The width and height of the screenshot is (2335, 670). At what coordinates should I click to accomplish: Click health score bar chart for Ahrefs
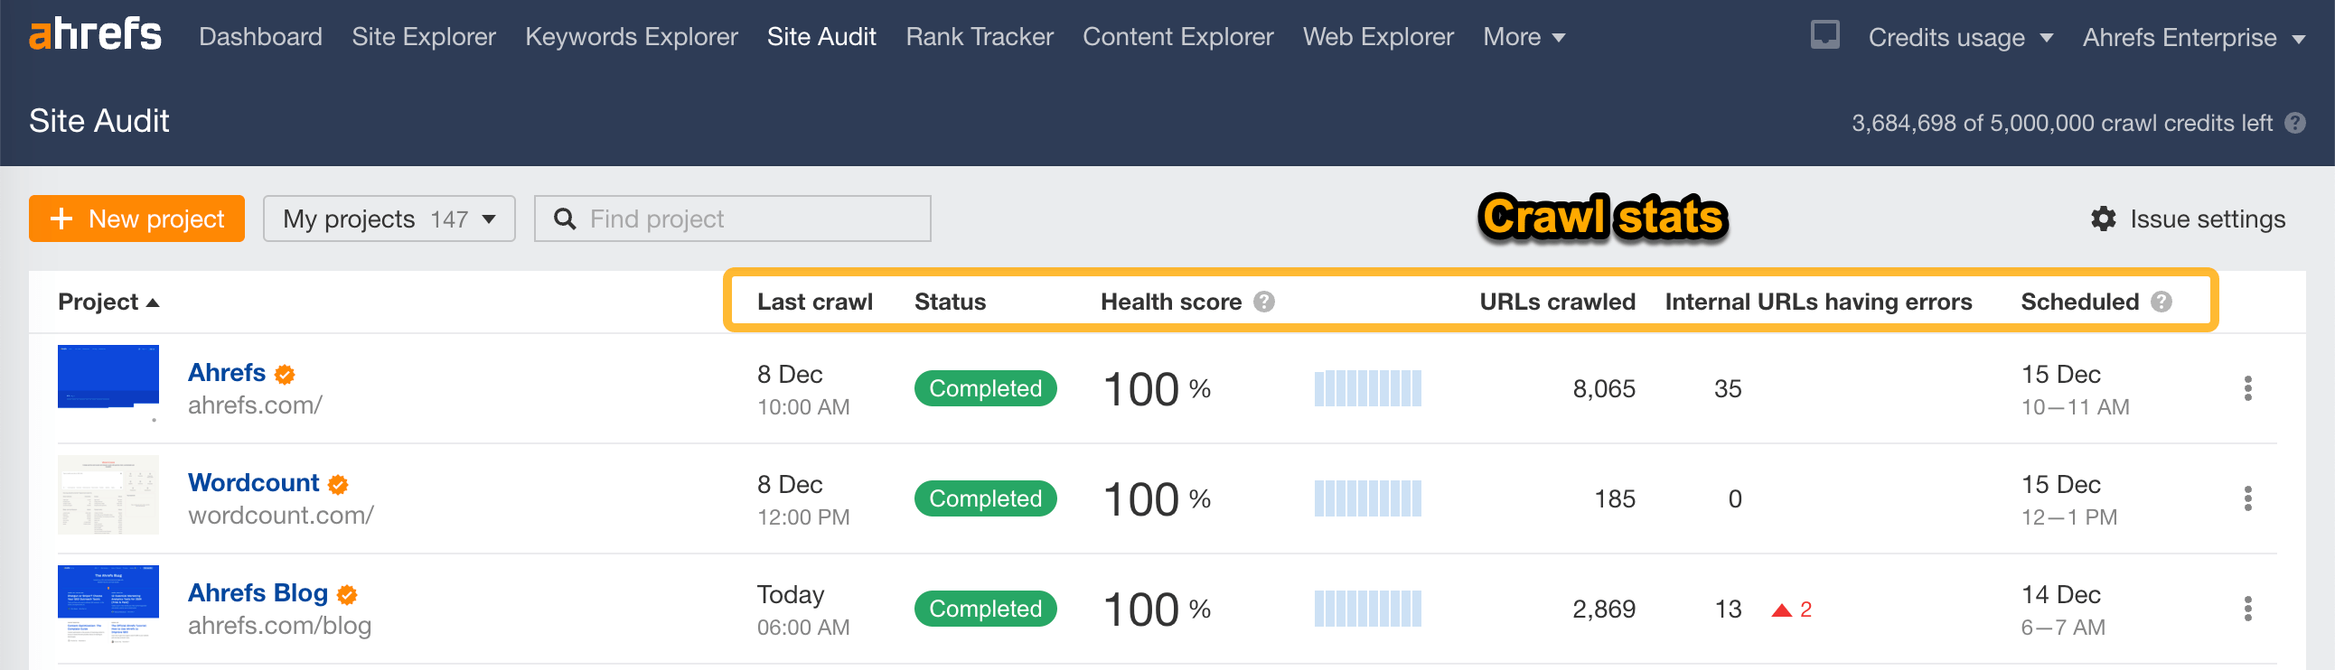tap(1368, 388)
